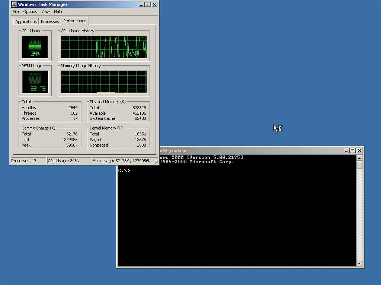The image size is (381, 285).
Task: Click the Threads label in Totals
Action: tap(29, 113)
